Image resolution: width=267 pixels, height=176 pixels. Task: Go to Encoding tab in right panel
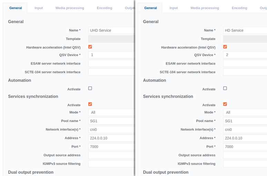click(x=239, y=8)
